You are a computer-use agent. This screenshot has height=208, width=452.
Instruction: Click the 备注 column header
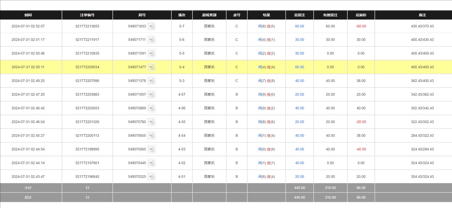tap(422, 15)
